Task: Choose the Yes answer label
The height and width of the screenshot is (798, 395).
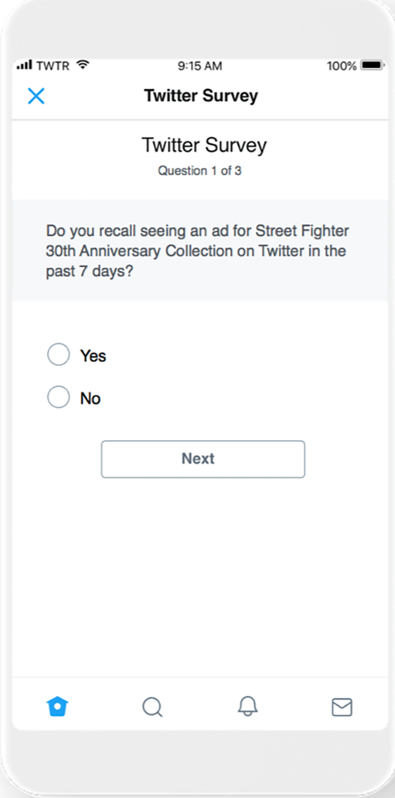Action: point(93,355)
